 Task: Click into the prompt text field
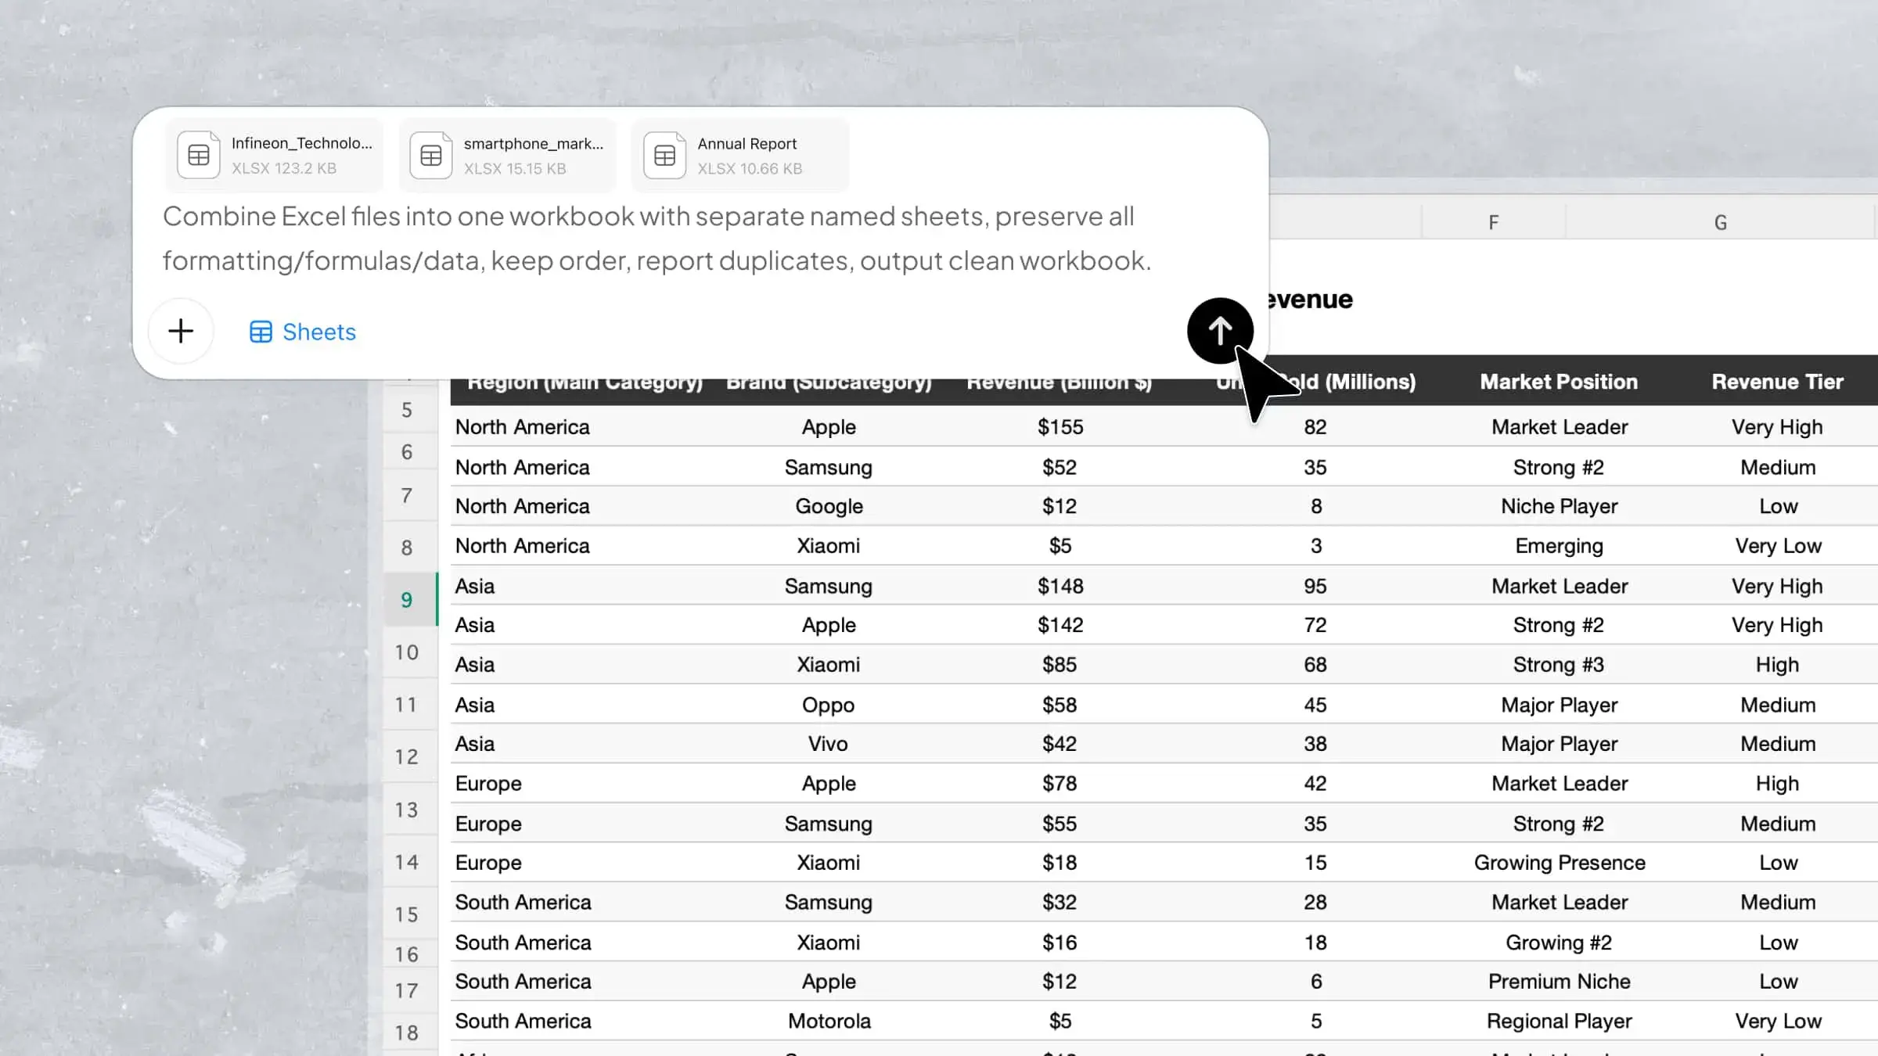click(657, 238)
